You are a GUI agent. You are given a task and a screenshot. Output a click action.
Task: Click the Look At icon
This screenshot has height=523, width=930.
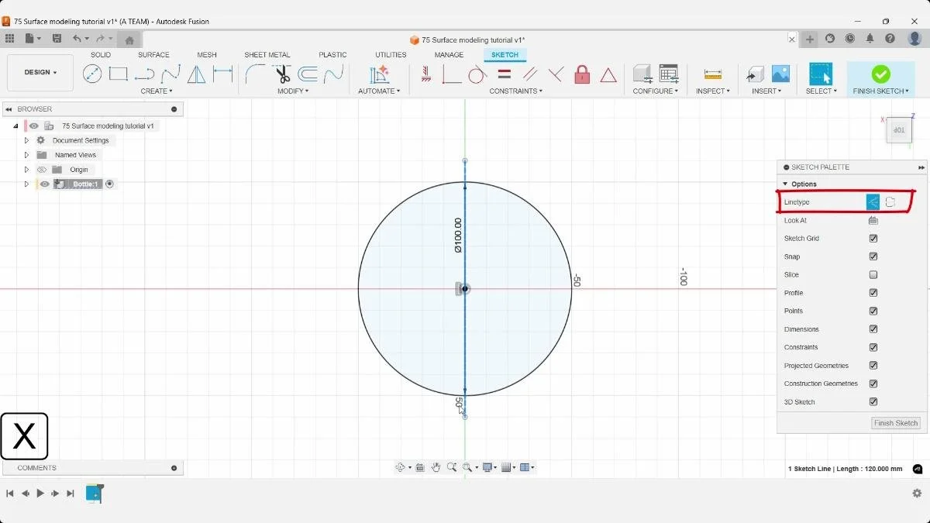873,220
